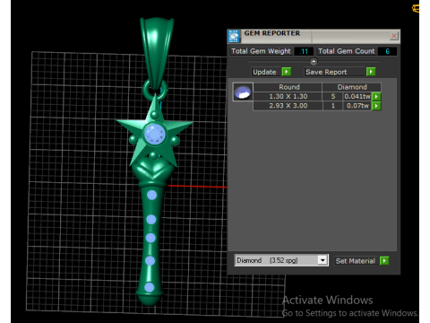Click the 1.30 X 1.30 size cell
Viewport: 430px width, 323px height.
[x=288, y=96]
